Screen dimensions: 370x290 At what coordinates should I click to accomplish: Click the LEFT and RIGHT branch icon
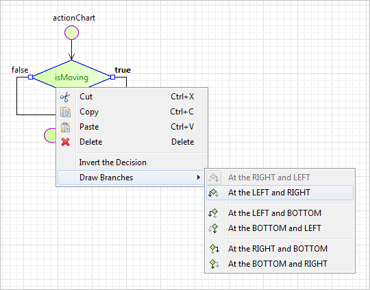tap(213, 193)
